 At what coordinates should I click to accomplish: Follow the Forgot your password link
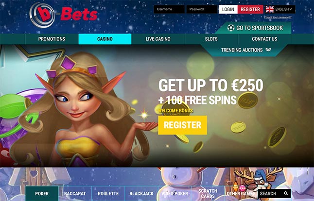click(278, 17)
